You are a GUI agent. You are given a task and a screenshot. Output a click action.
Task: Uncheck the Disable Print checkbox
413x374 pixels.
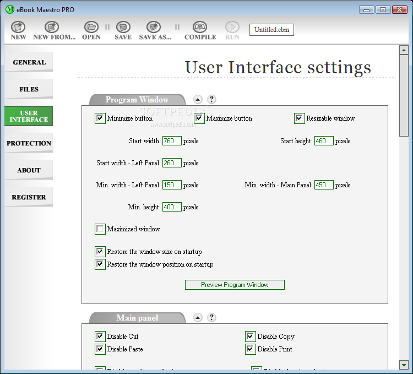pyautogui.click(x=250, y=349)
